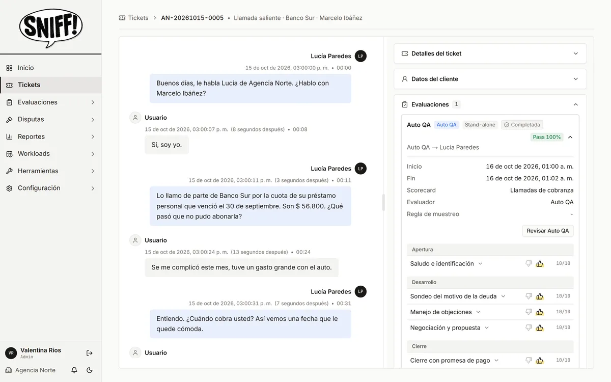Click the Herramientas wrench icon
611x382 pixels.
[9, 171]
